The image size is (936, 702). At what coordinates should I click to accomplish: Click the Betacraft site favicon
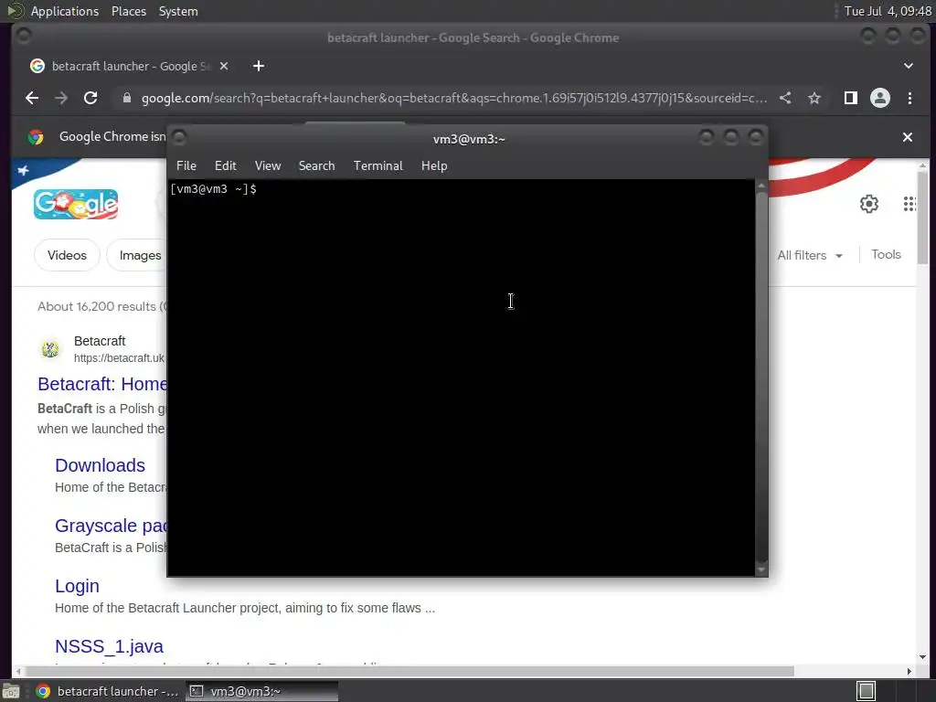point(50,348)
